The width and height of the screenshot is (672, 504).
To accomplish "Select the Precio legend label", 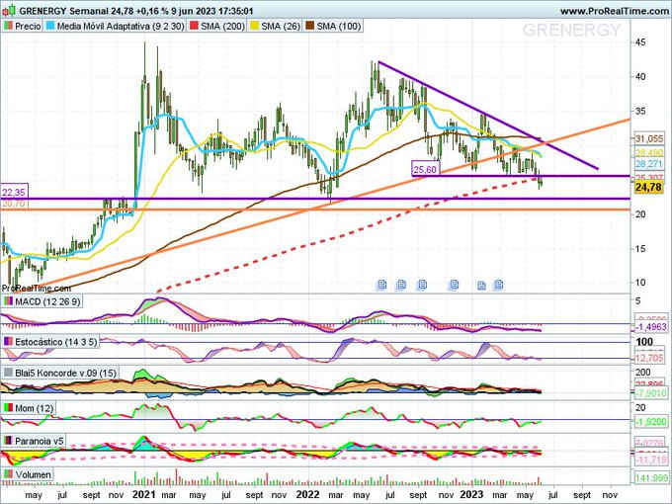I will 28,26.
